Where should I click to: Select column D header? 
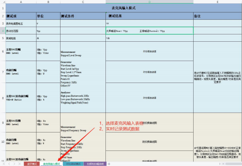pos(150,2)
